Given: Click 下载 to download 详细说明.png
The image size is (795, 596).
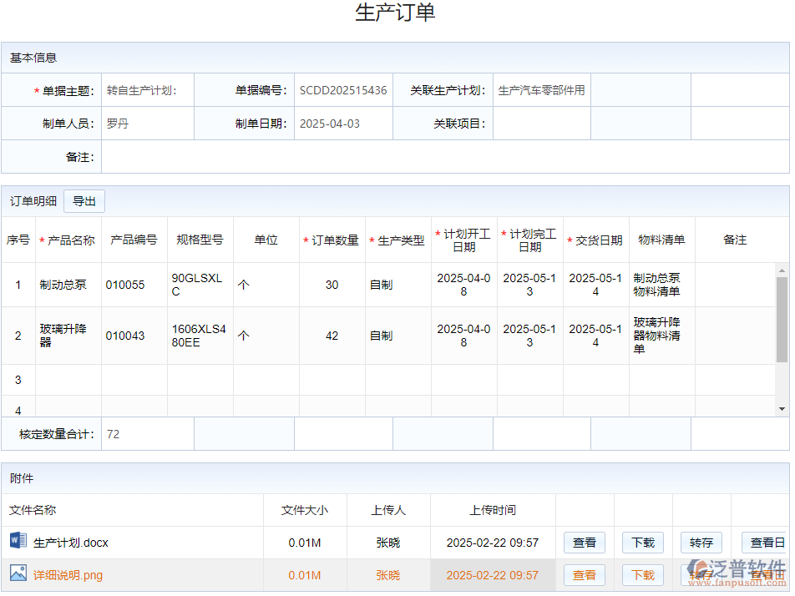Looking at the screenshot, I should (642, 575).
